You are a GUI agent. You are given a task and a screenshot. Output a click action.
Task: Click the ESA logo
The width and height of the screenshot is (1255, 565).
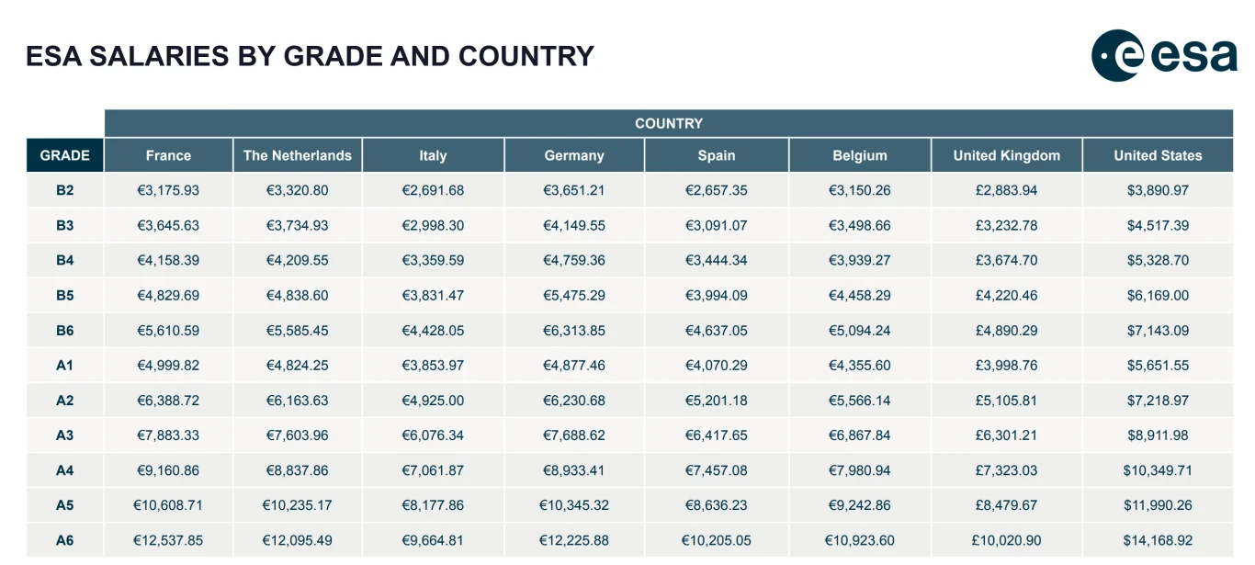tap(1164, 56)
